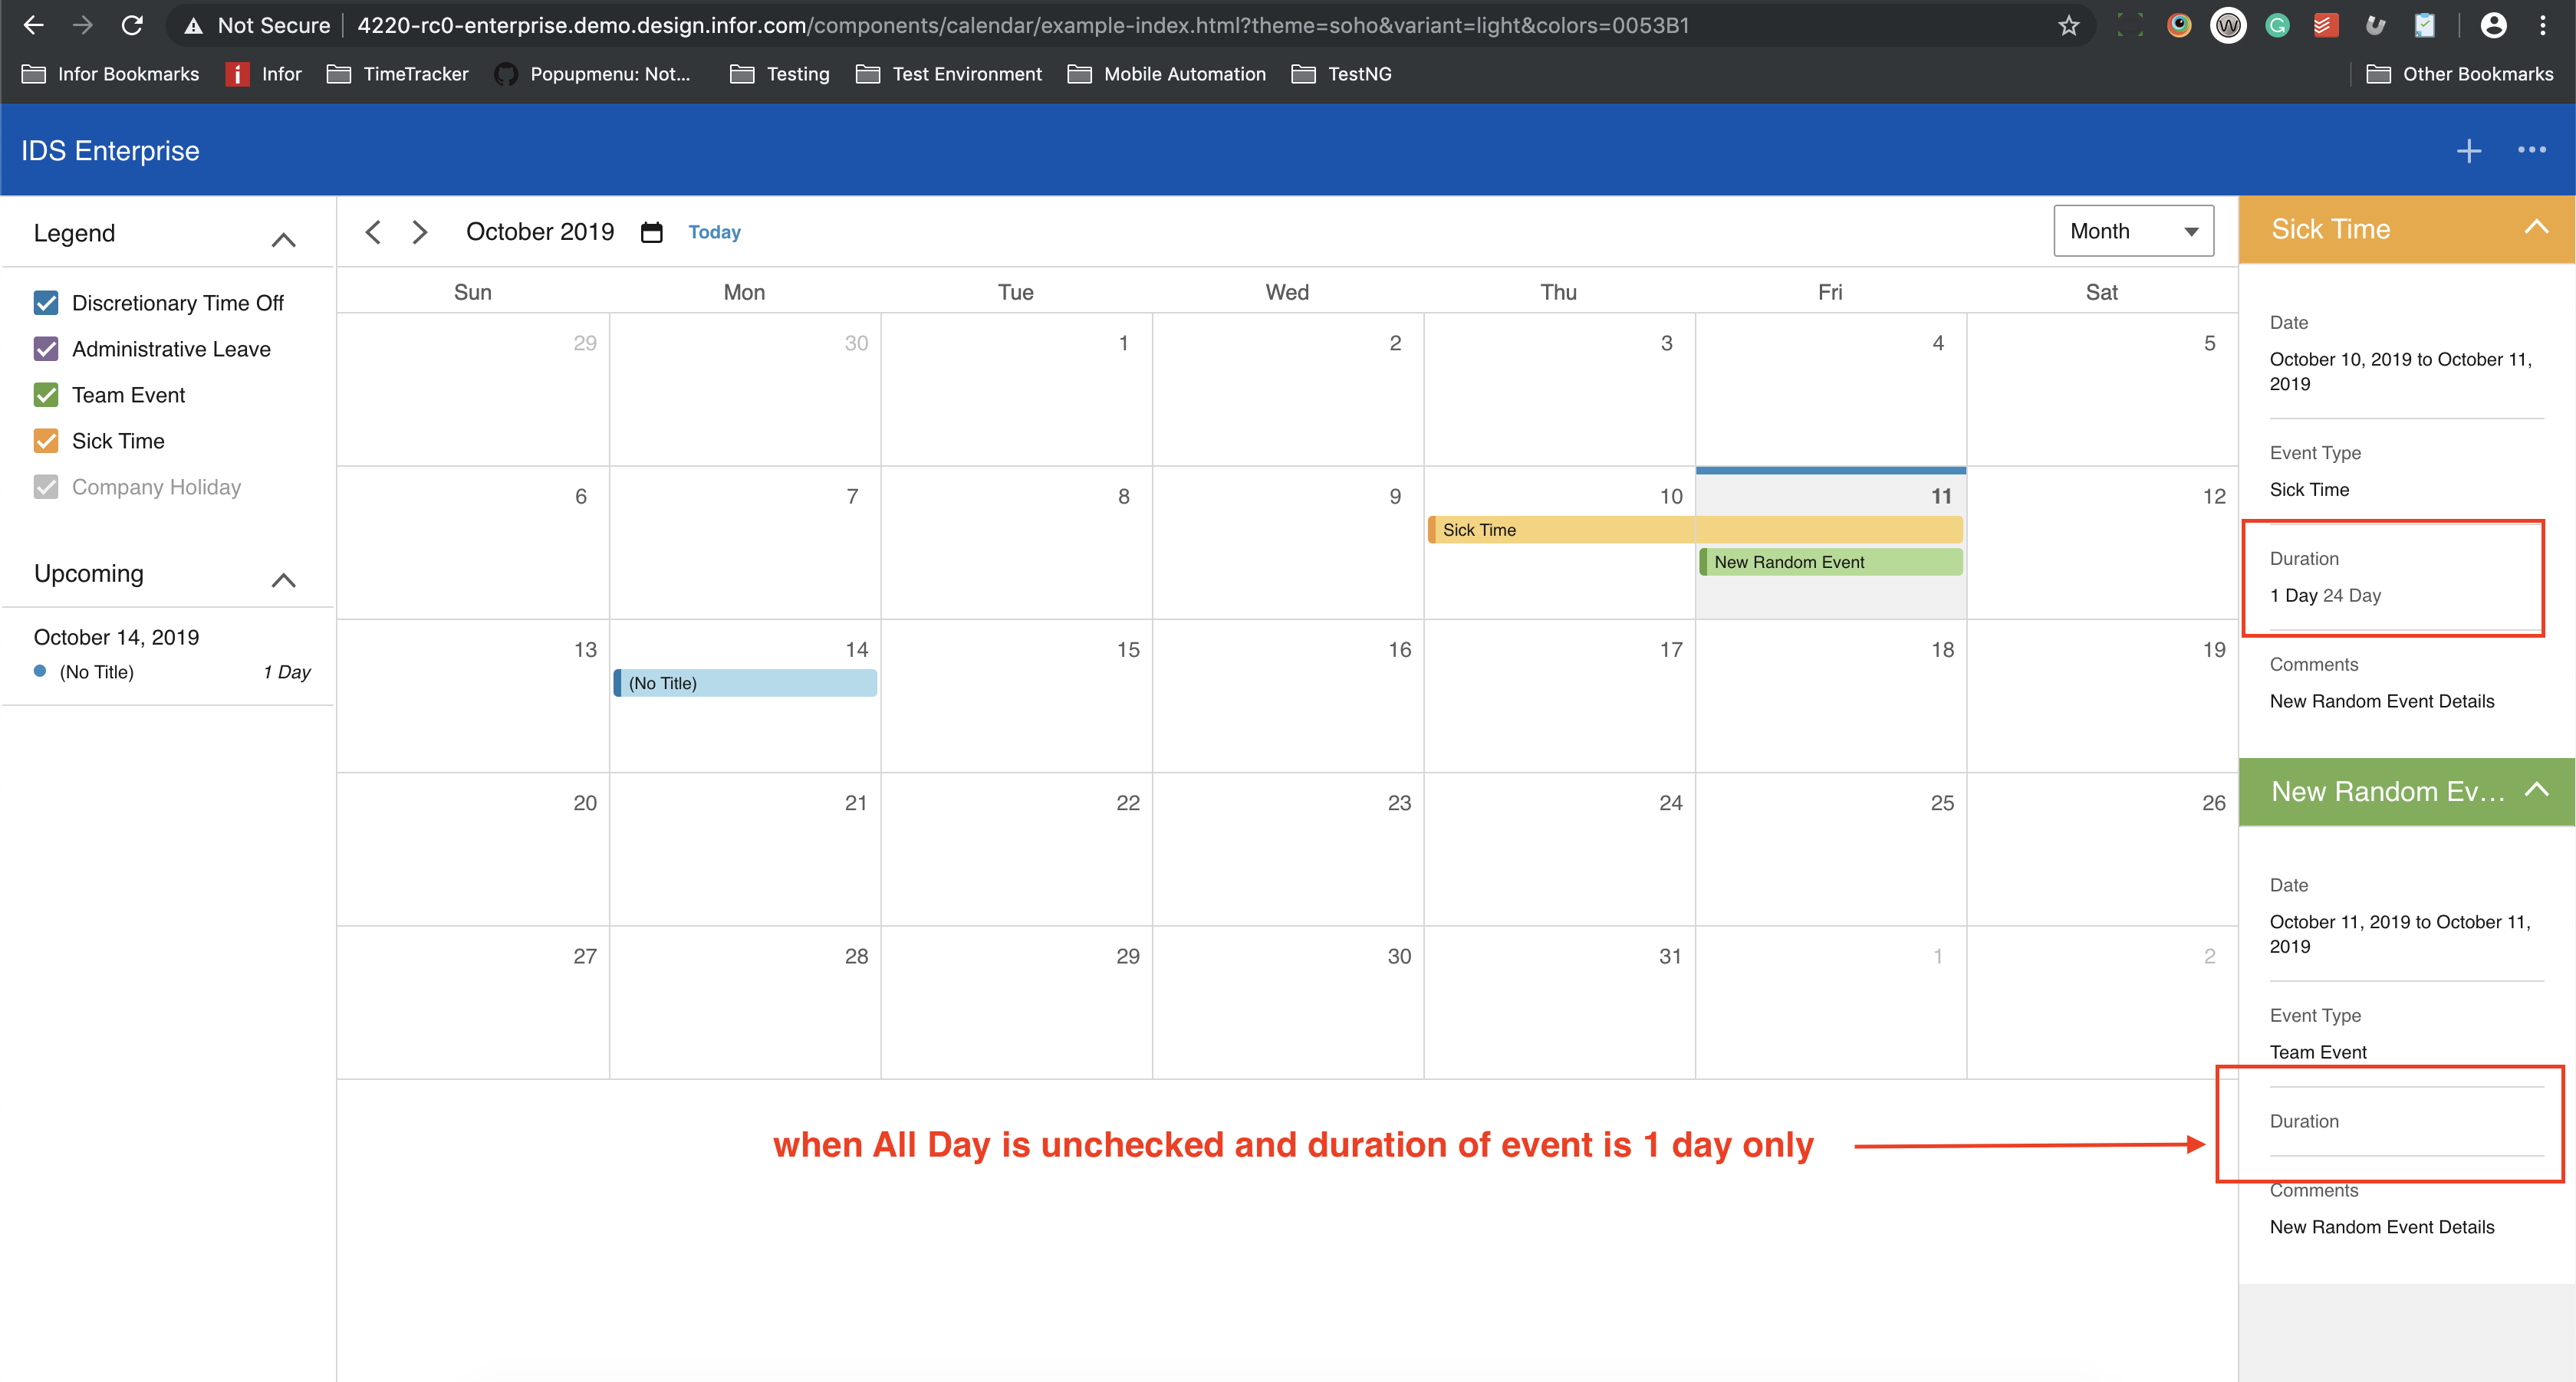Screen dimensions: 2576x1382
Task: Collapse the Legend section
Action: click(x=283, y=239)
